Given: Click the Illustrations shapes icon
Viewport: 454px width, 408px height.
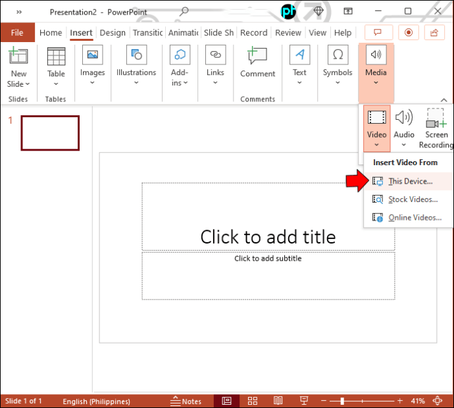Looking at the screenshot, I should [x=136, y=55].
